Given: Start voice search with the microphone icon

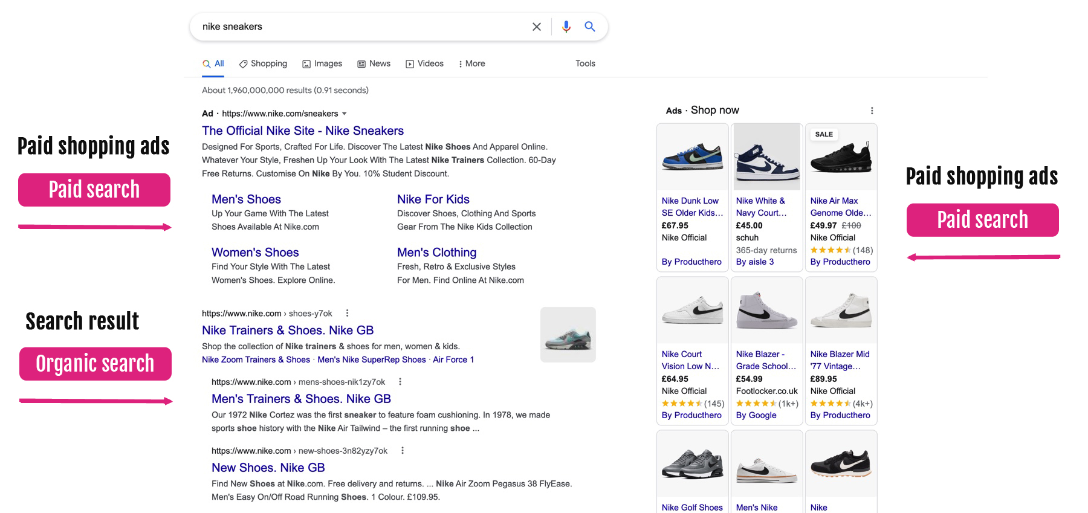Looking at the screenshot, I should pos(566,27).
